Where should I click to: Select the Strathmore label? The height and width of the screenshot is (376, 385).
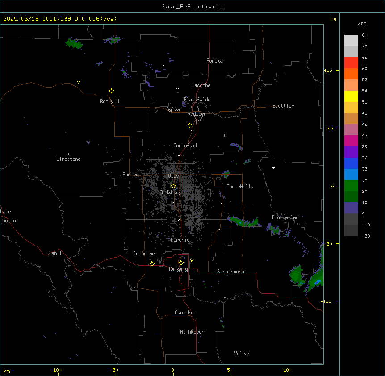pos(230,272)
